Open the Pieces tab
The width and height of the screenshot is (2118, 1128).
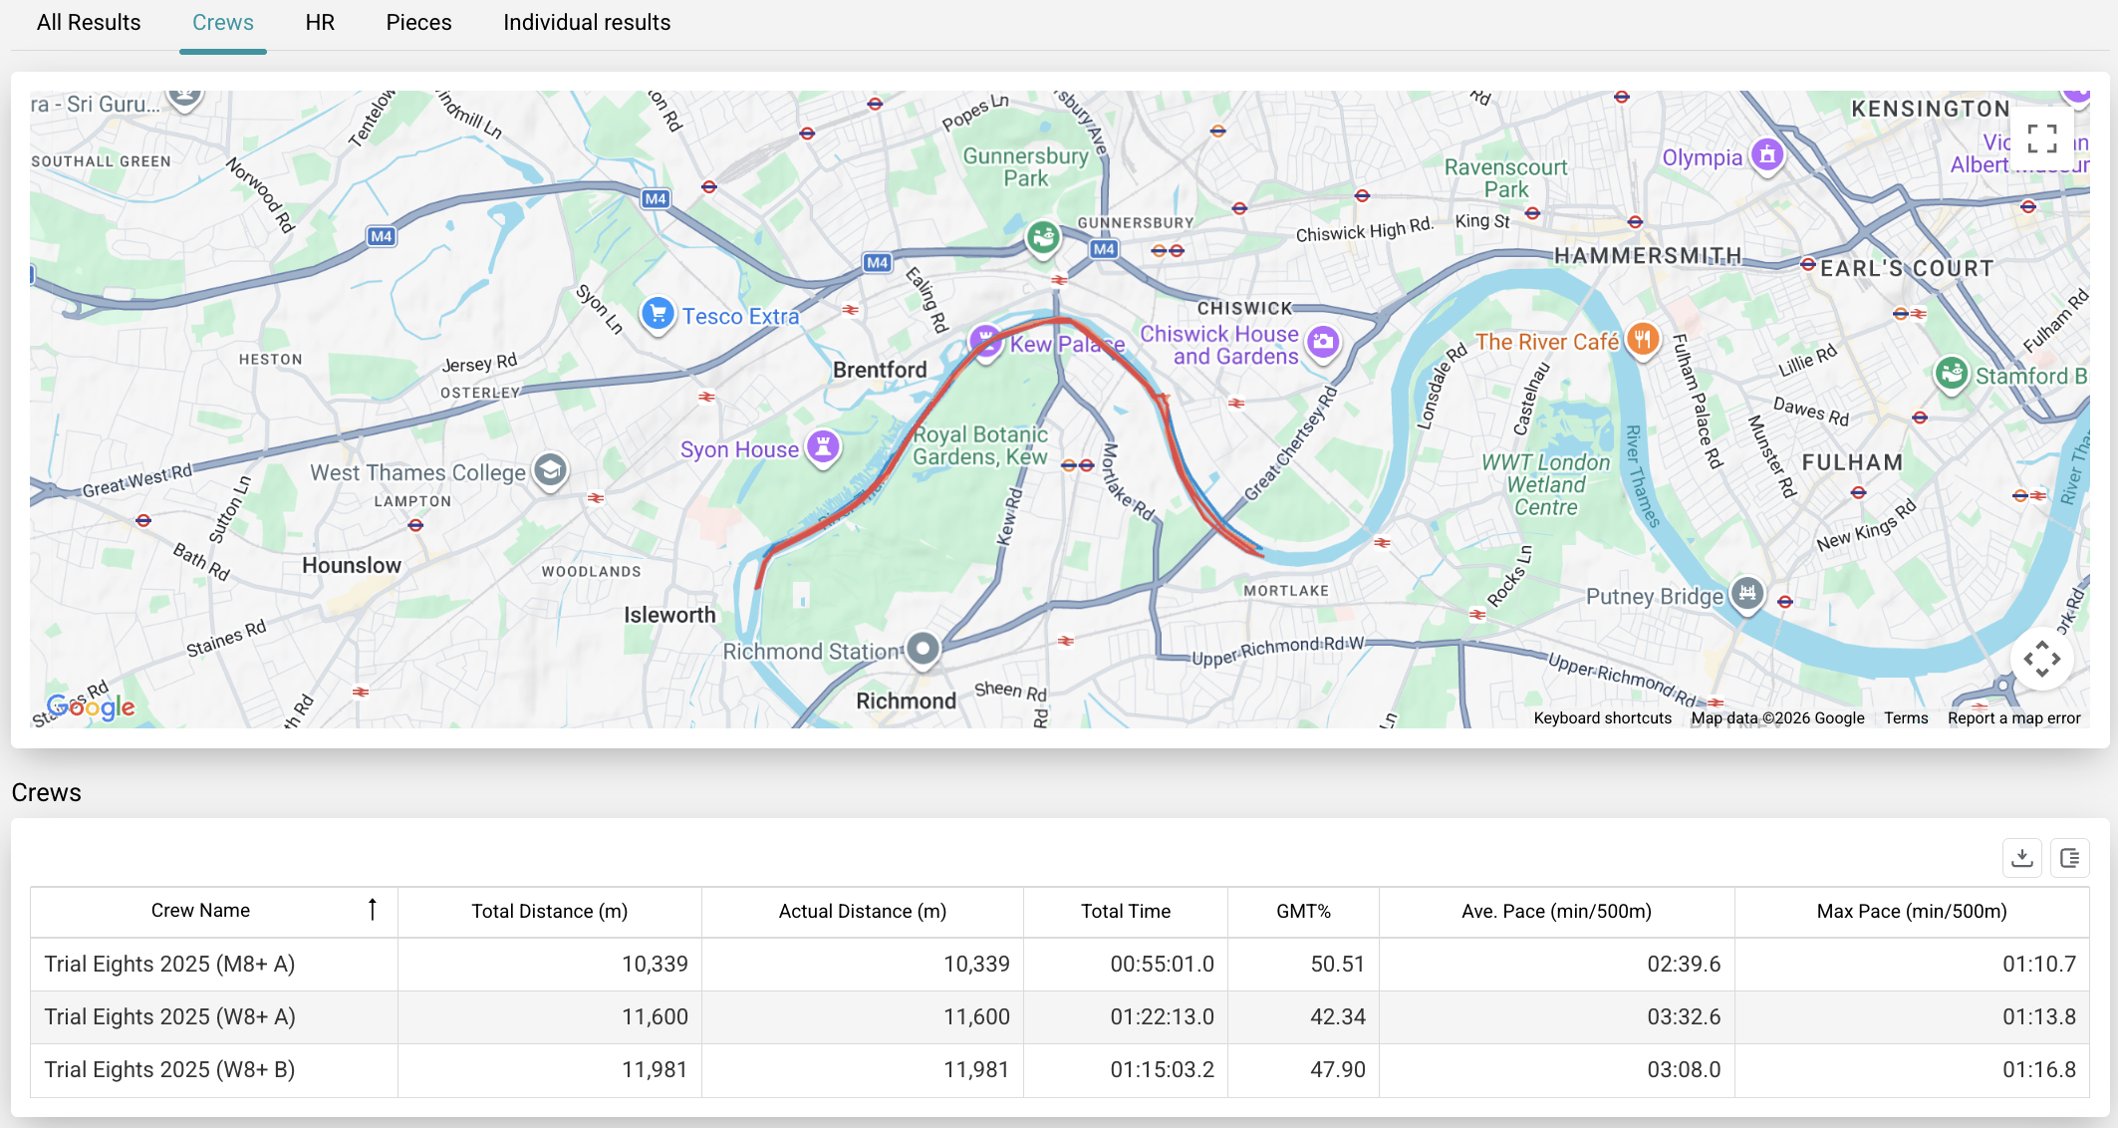click(418, 23)
